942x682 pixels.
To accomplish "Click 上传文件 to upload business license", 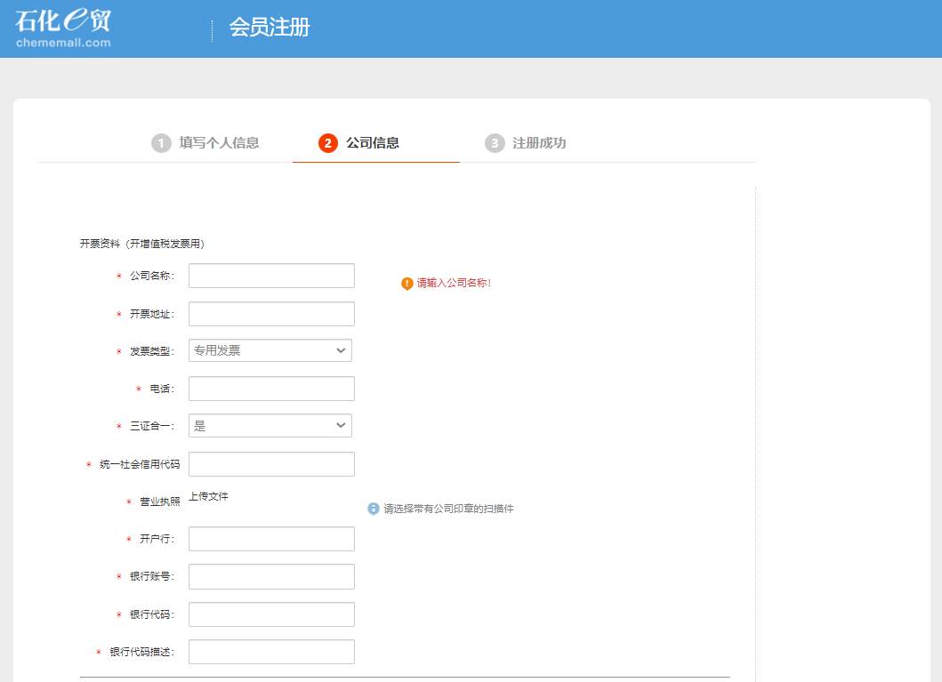I will pos(208,496).
